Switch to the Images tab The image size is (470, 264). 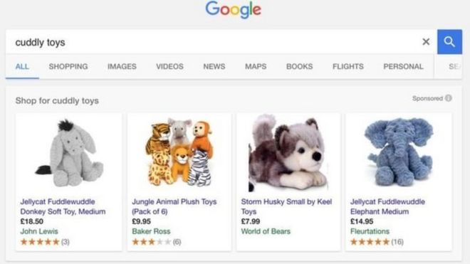coord(122,66)
